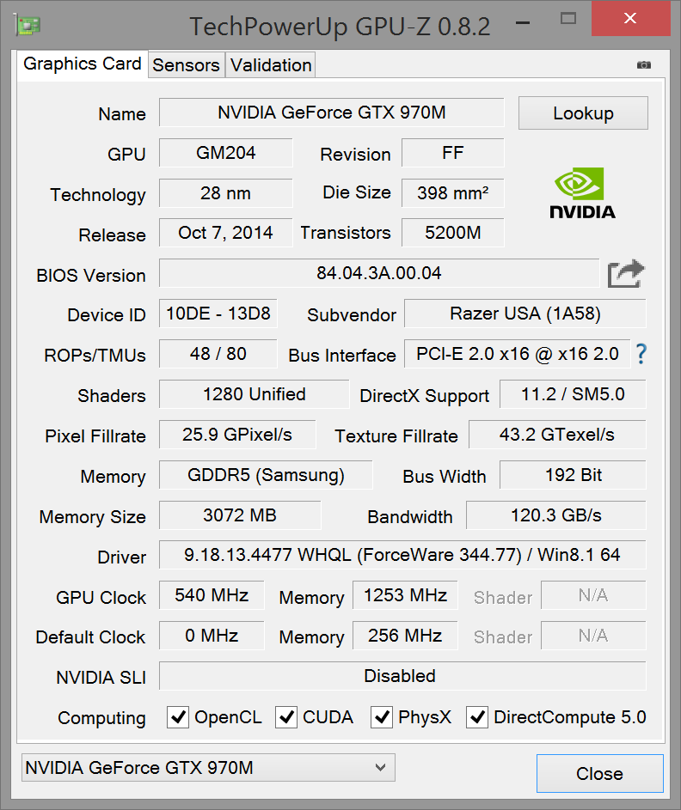Click the Pixel Fillrate label

click(x=95, y=436)
